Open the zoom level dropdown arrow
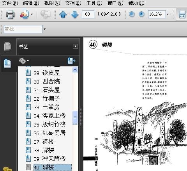This screenshot has height=171, width=187. (x=168, y=14)
